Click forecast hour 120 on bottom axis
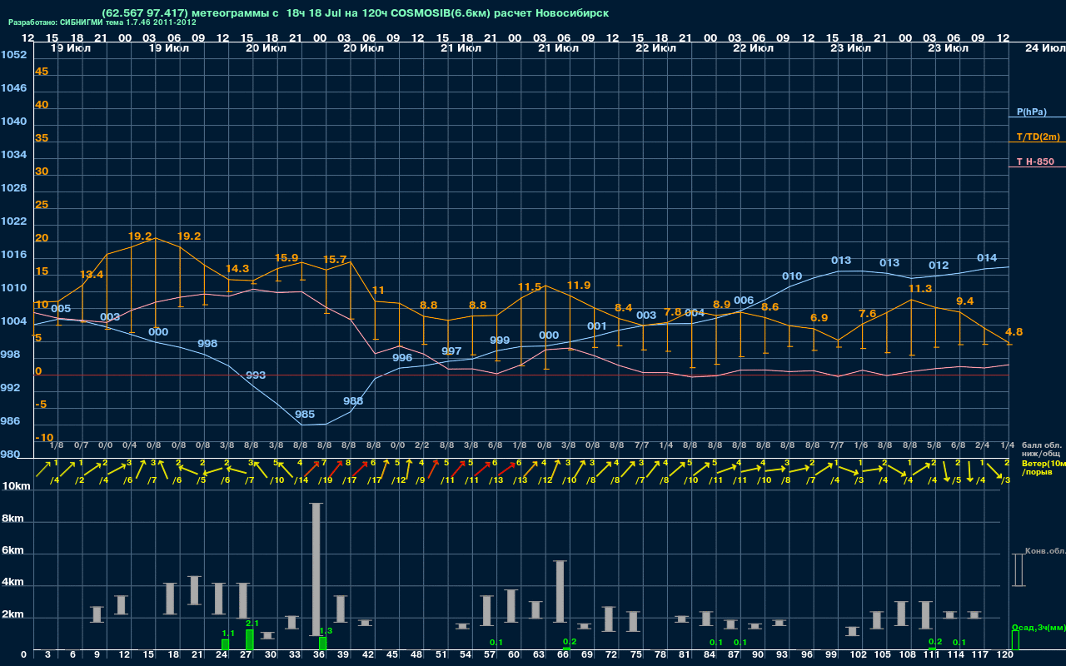Screen dimensions: 1066x666 pyautogui.click(x=1005, y=655)
